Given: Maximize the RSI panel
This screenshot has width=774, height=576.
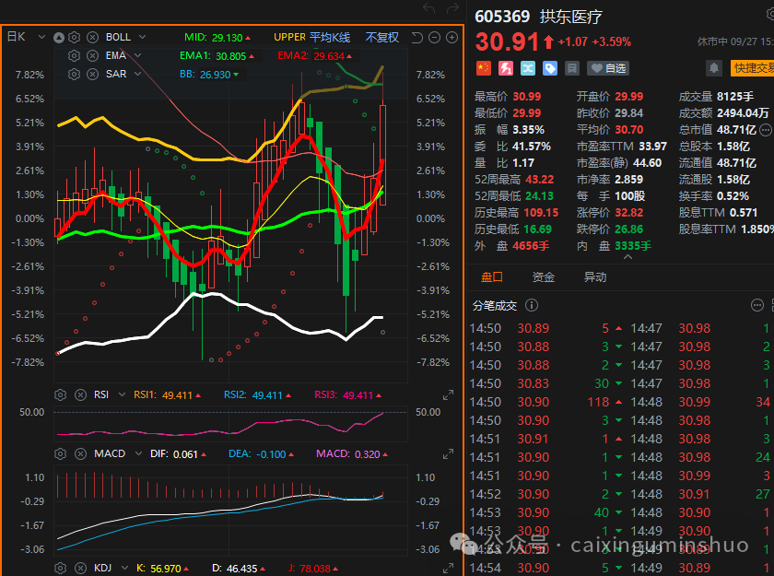Looking at the screenshot, I should (448, 395).
